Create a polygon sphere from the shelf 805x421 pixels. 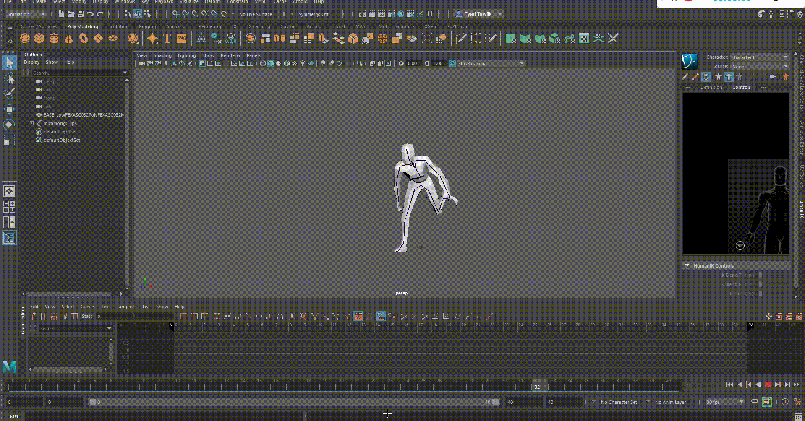(25, 39)
